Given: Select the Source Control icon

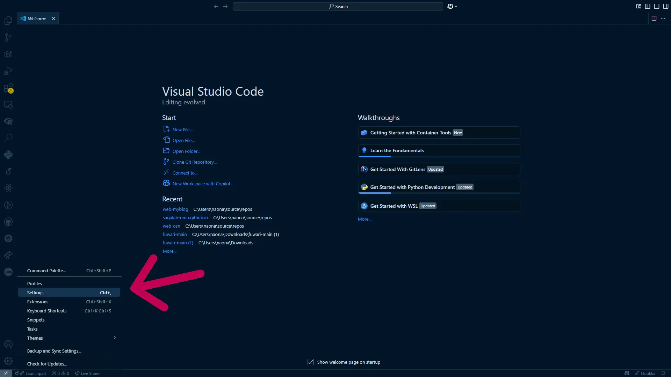Looking at the screenshot, I should pyautogui.click(x=8, y=37).
